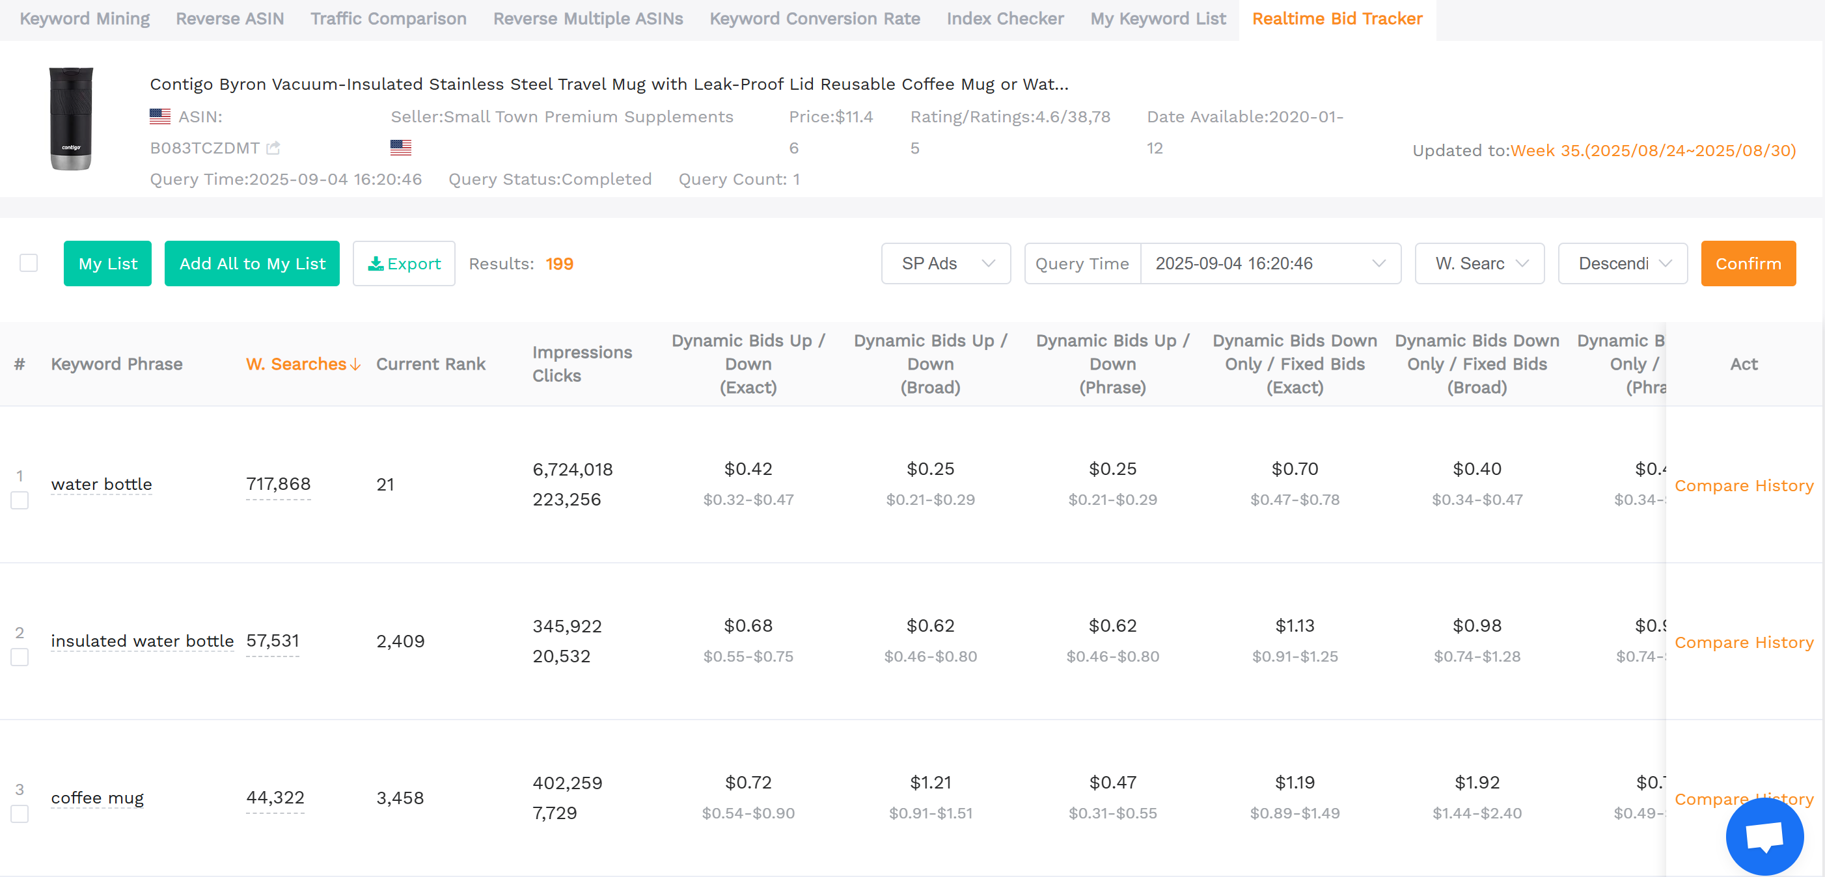Click the $0.42 exact bid for water bottle
Image resolution: width=1825 pixels, height=877 pixels.
748,468
